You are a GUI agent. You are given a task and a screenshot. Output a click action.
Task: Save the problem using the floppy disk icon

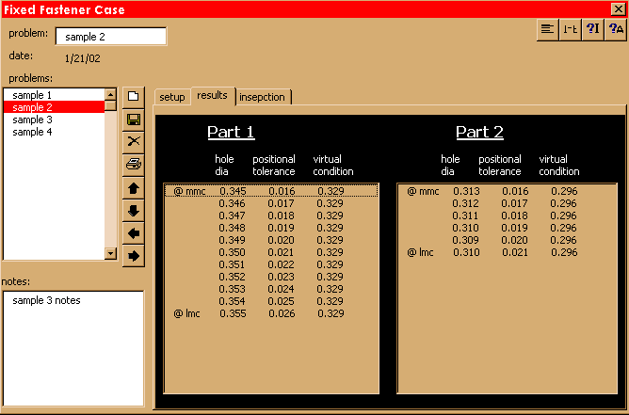tap(133, 120)
